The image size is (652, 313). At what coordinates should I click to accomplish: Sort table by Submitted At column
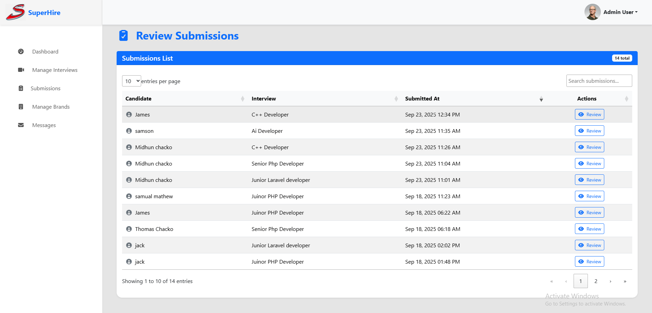422,98
